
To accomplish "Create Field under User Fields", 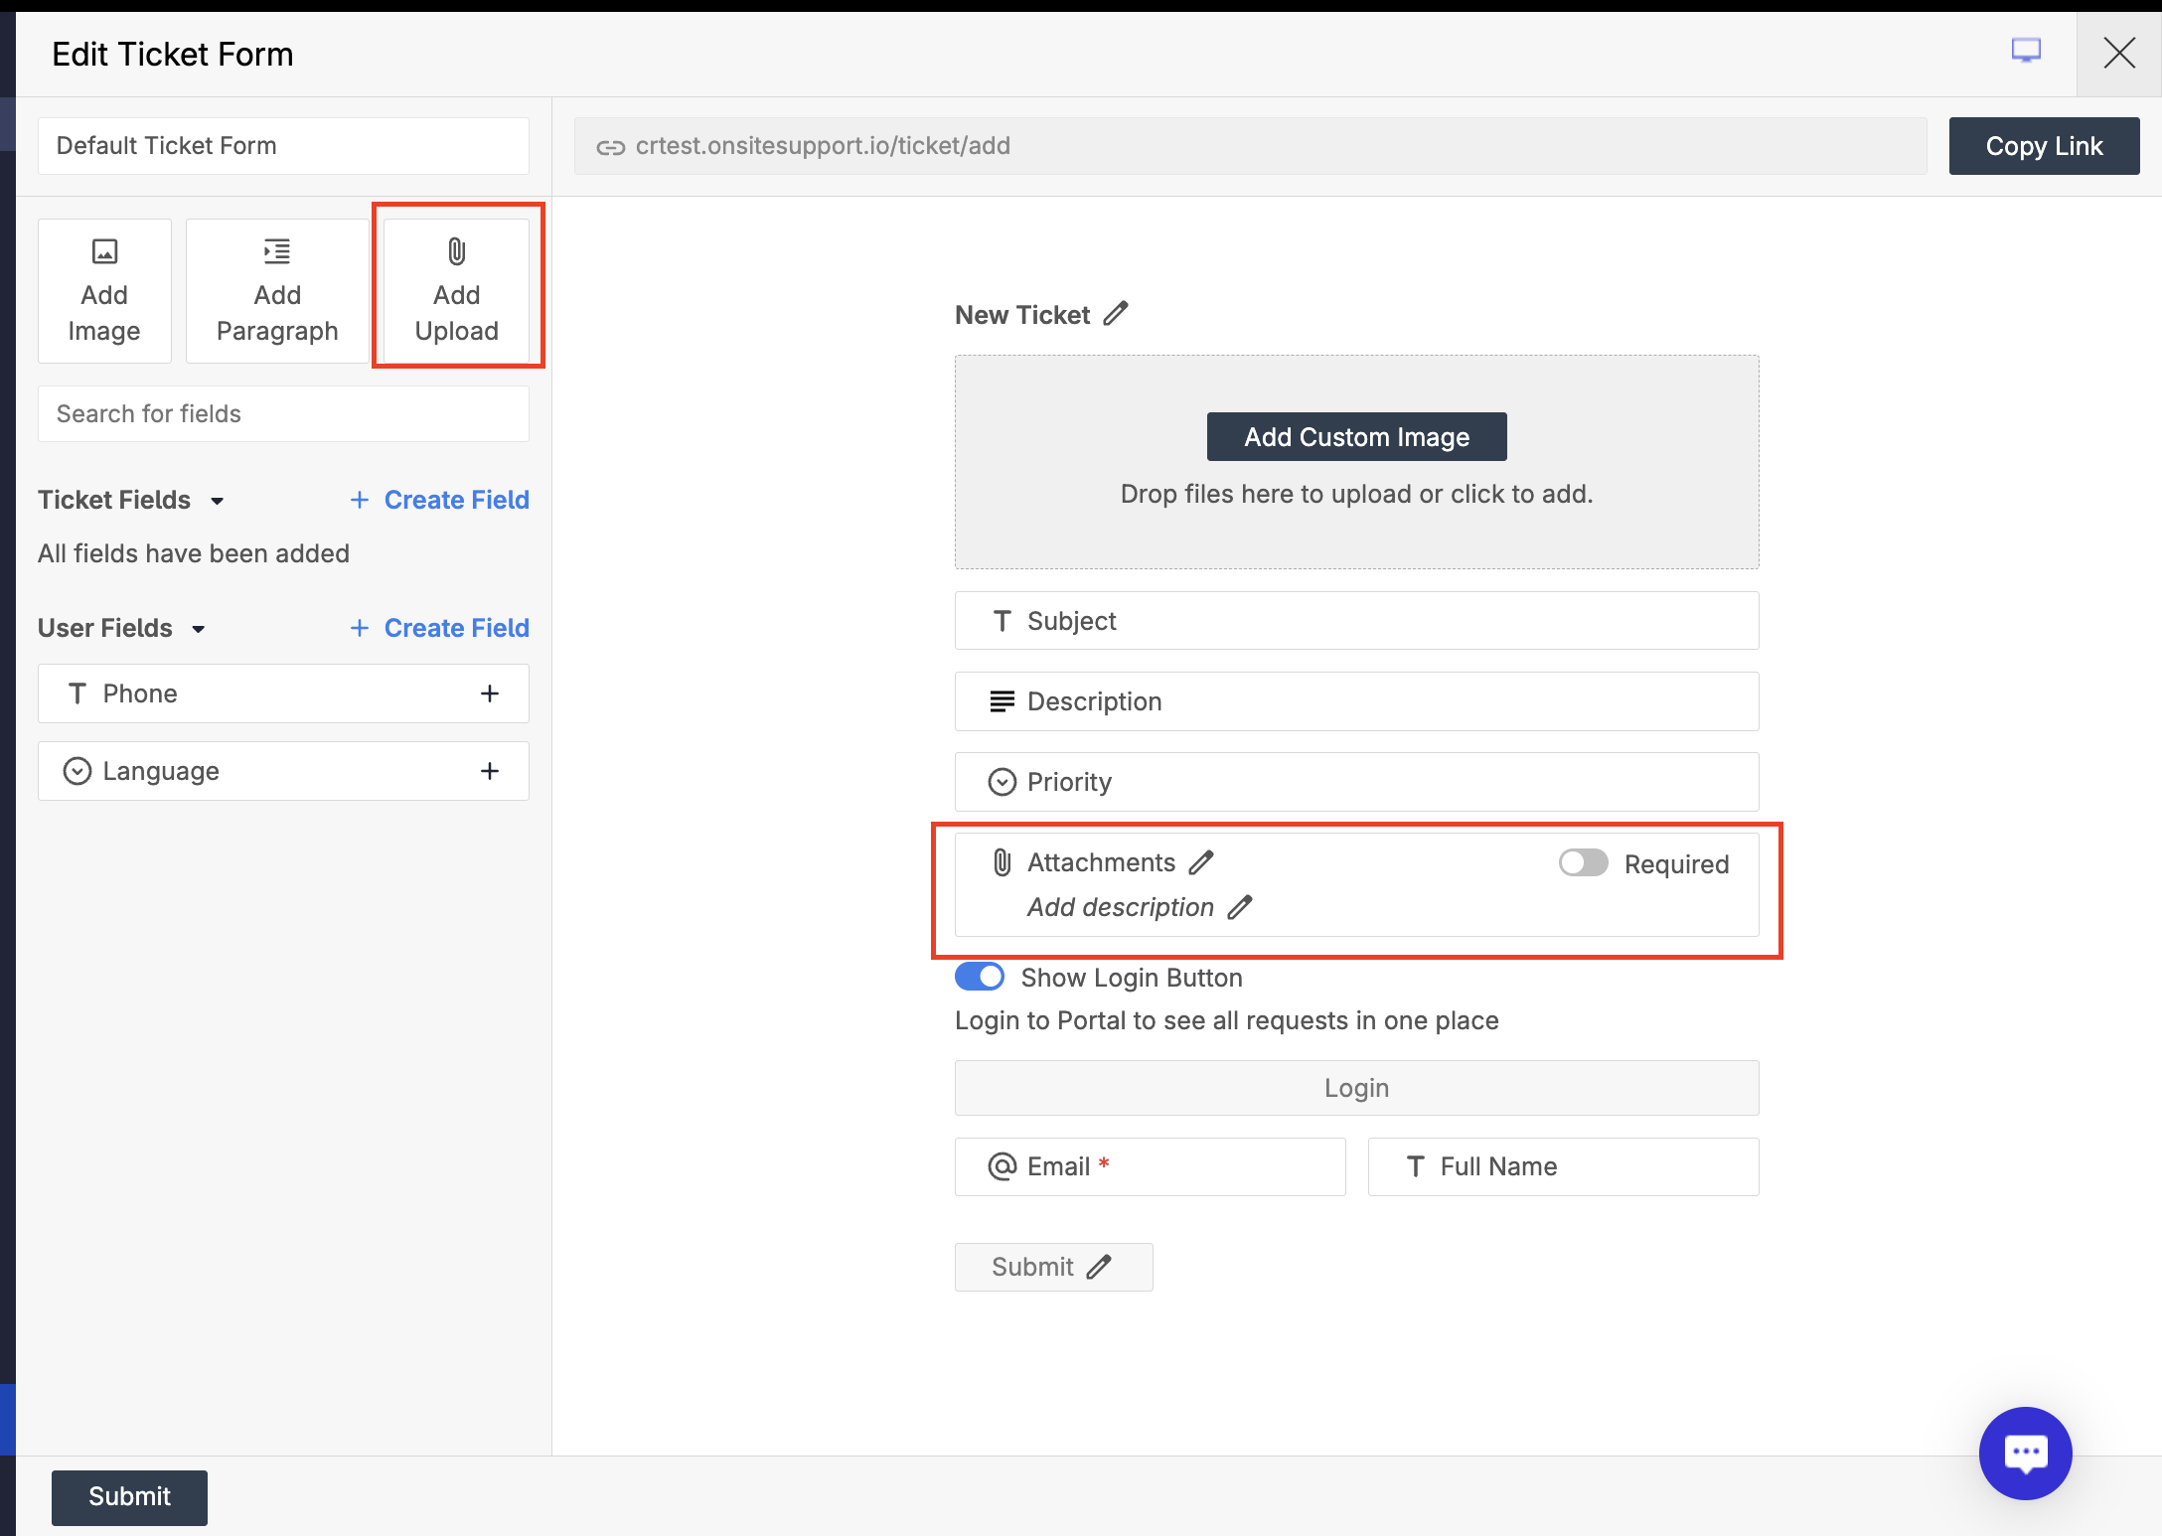I will (439, 628).
